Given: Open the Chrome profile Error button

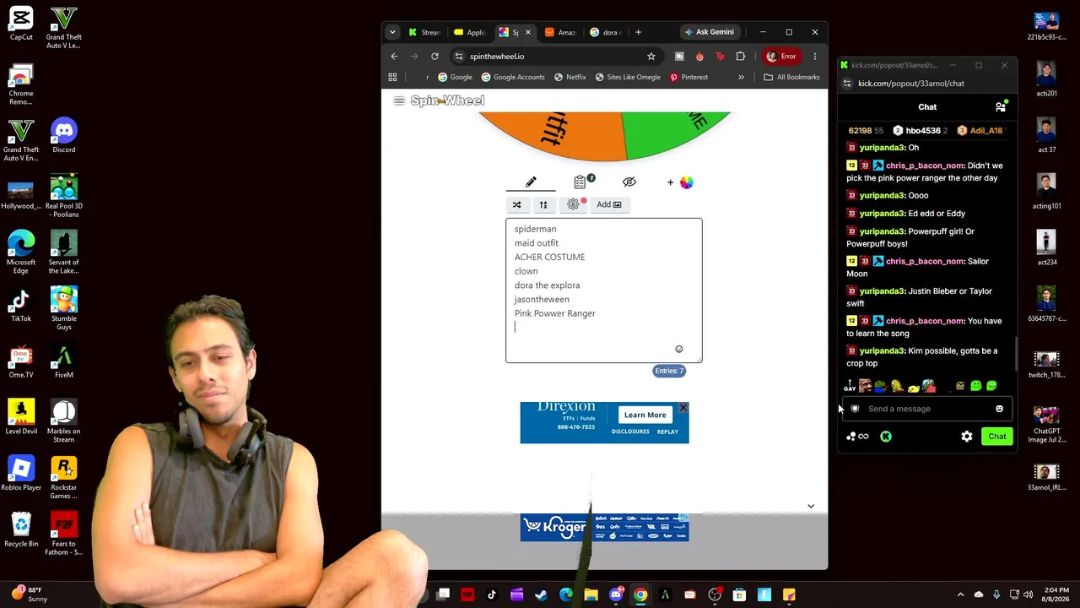Looking at the screenshot, I should [x=781, y=57].
